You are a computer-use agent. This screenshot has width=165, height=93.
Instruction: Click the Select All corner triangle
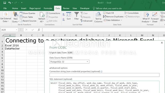click(3, 35)
